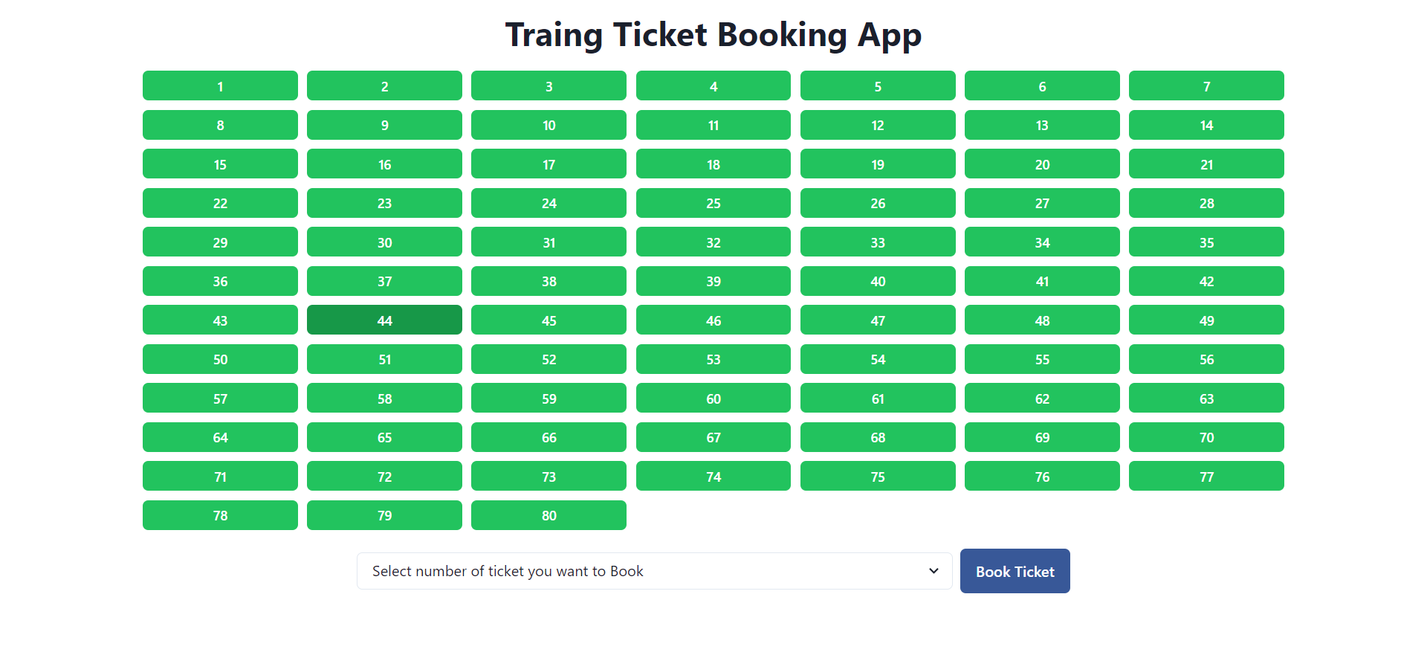Choose seat 13
Screen dimensions: 1427x652
click(x=1042, y=125)
